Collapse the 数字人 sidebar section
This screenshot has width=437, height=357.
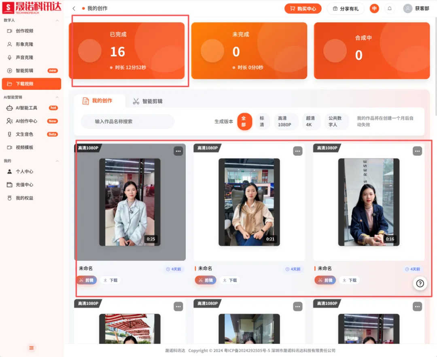(x=57, y=20)
